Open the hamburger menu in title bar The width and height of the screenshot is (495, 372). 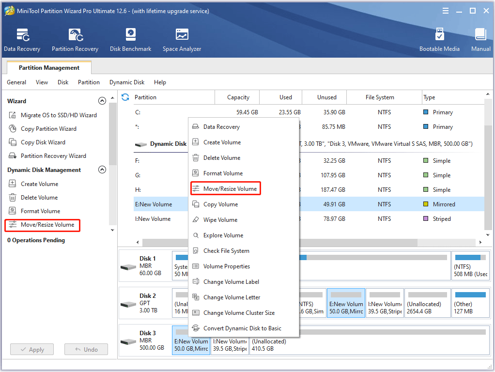coord(446,11)
